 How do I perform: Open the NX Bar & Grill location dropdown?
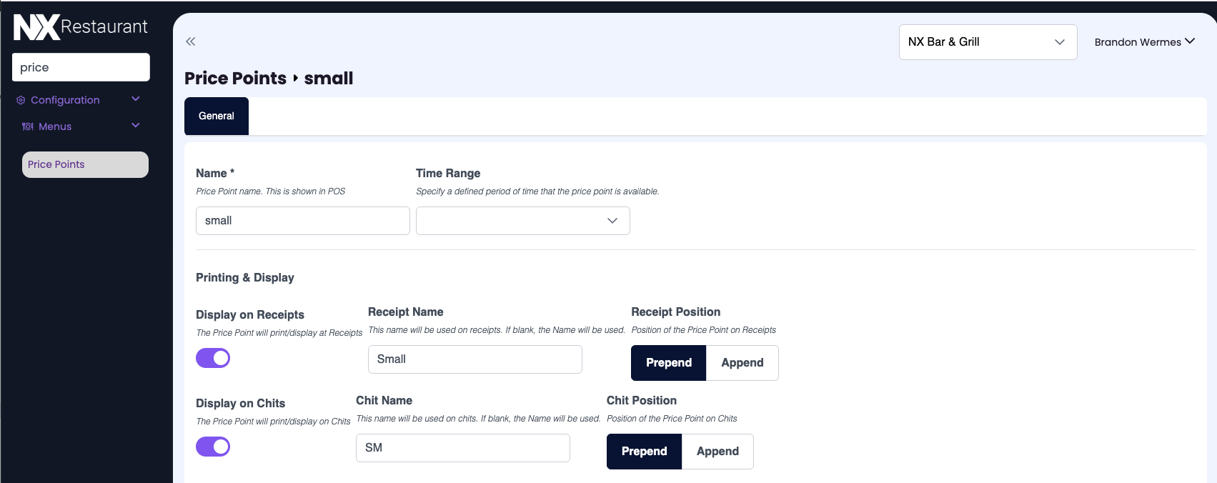point(987,42)
